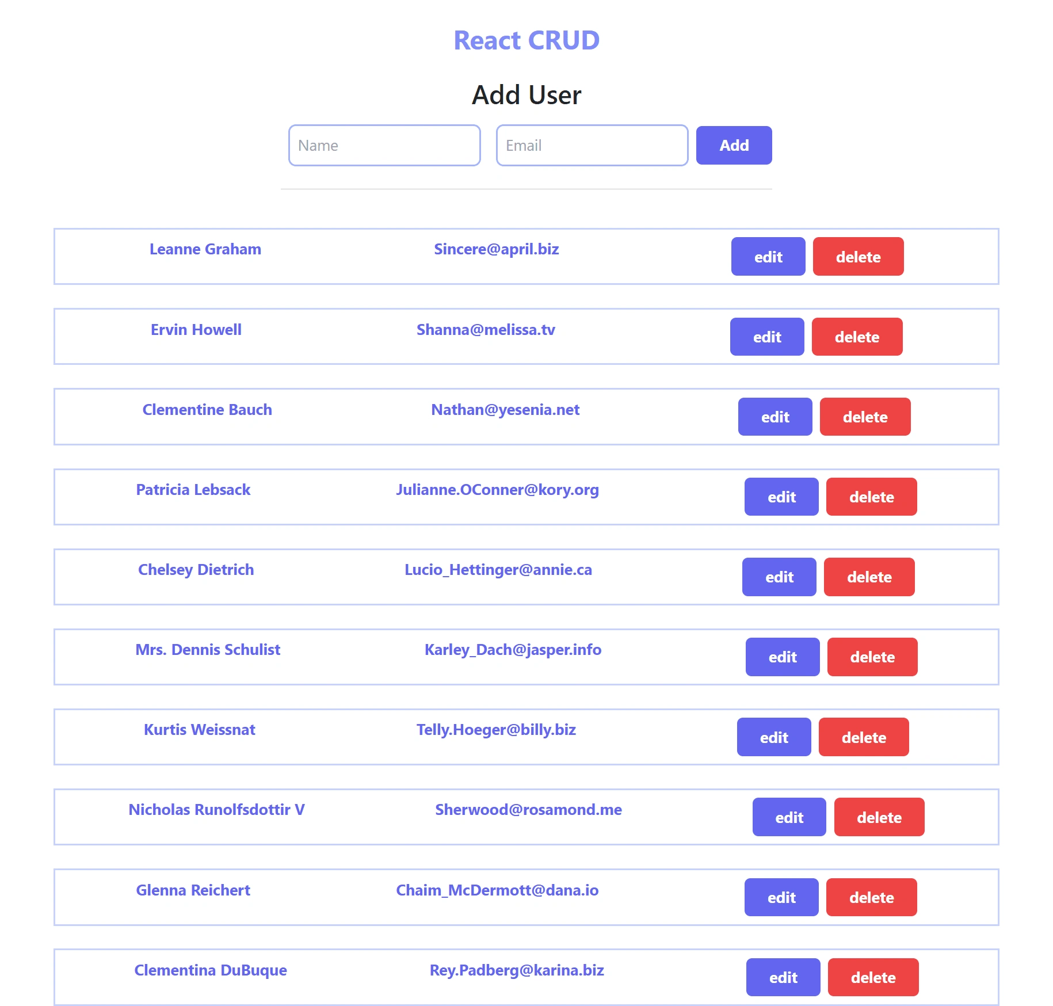
Task: Click the Name input field
Action: (384, 146)
